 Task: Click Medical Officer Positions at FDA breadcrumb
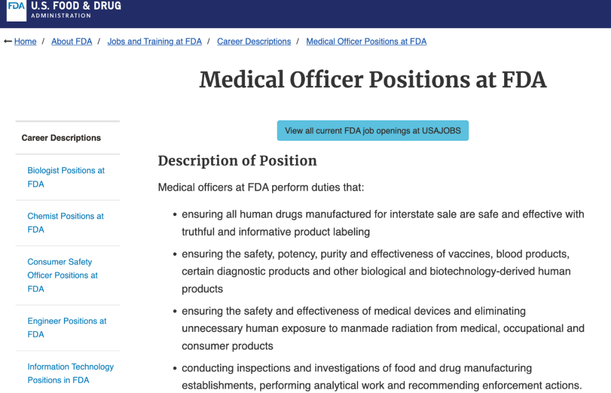[366, 41]
